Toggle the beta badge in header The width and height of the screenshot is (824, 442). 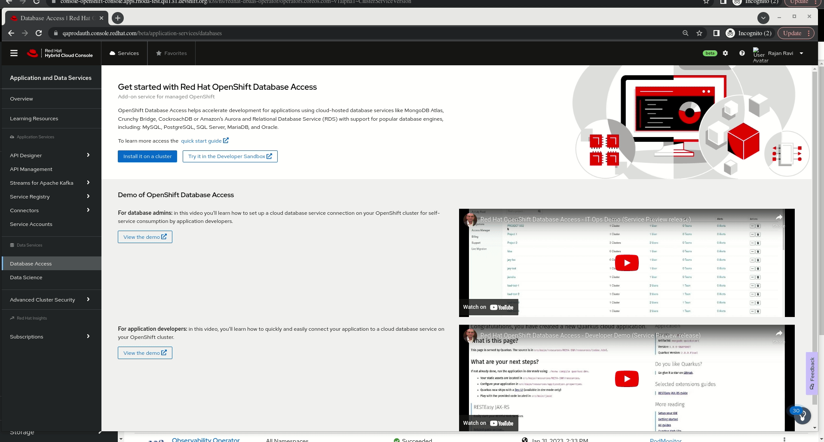[710, 53]
